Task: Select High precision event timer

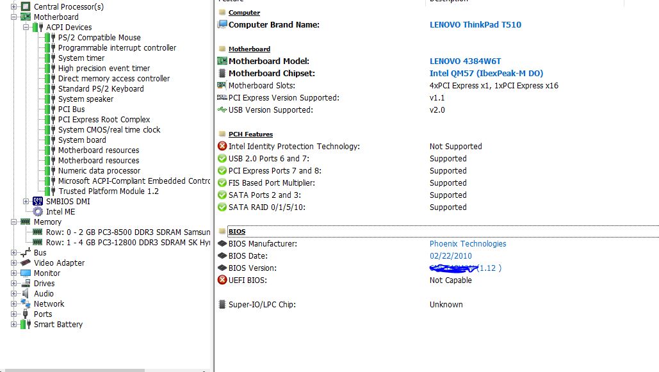Action: tap(104, 68)
